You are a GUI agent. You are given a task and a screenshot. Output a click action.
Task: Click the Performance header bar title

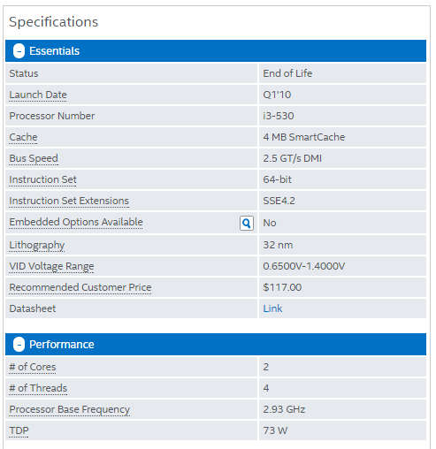tap(62, 345)
